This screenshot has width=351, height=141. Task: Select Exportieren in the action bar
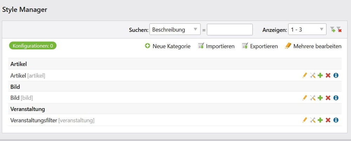tap(260, 46)
